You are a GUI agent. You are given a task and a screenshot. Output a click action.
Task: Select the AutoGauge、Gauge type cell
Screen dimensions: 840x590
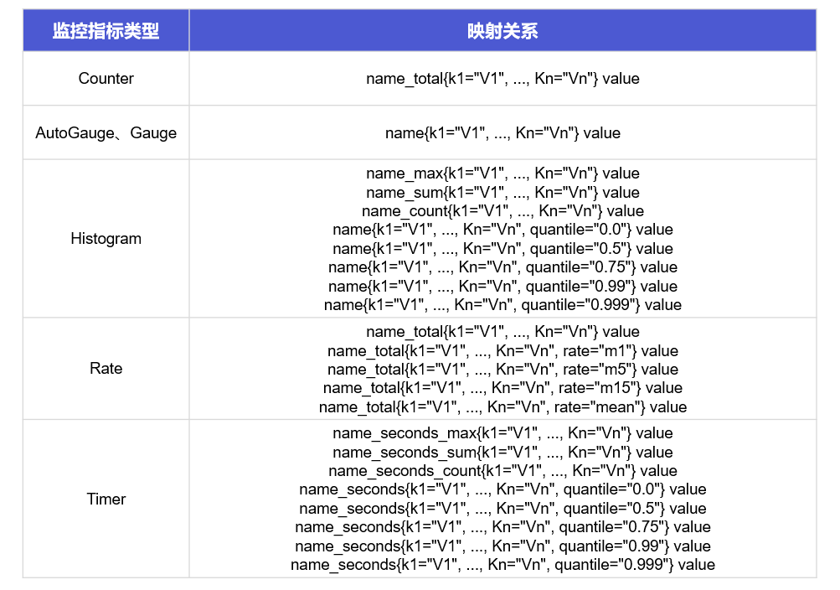coord(106,132)
